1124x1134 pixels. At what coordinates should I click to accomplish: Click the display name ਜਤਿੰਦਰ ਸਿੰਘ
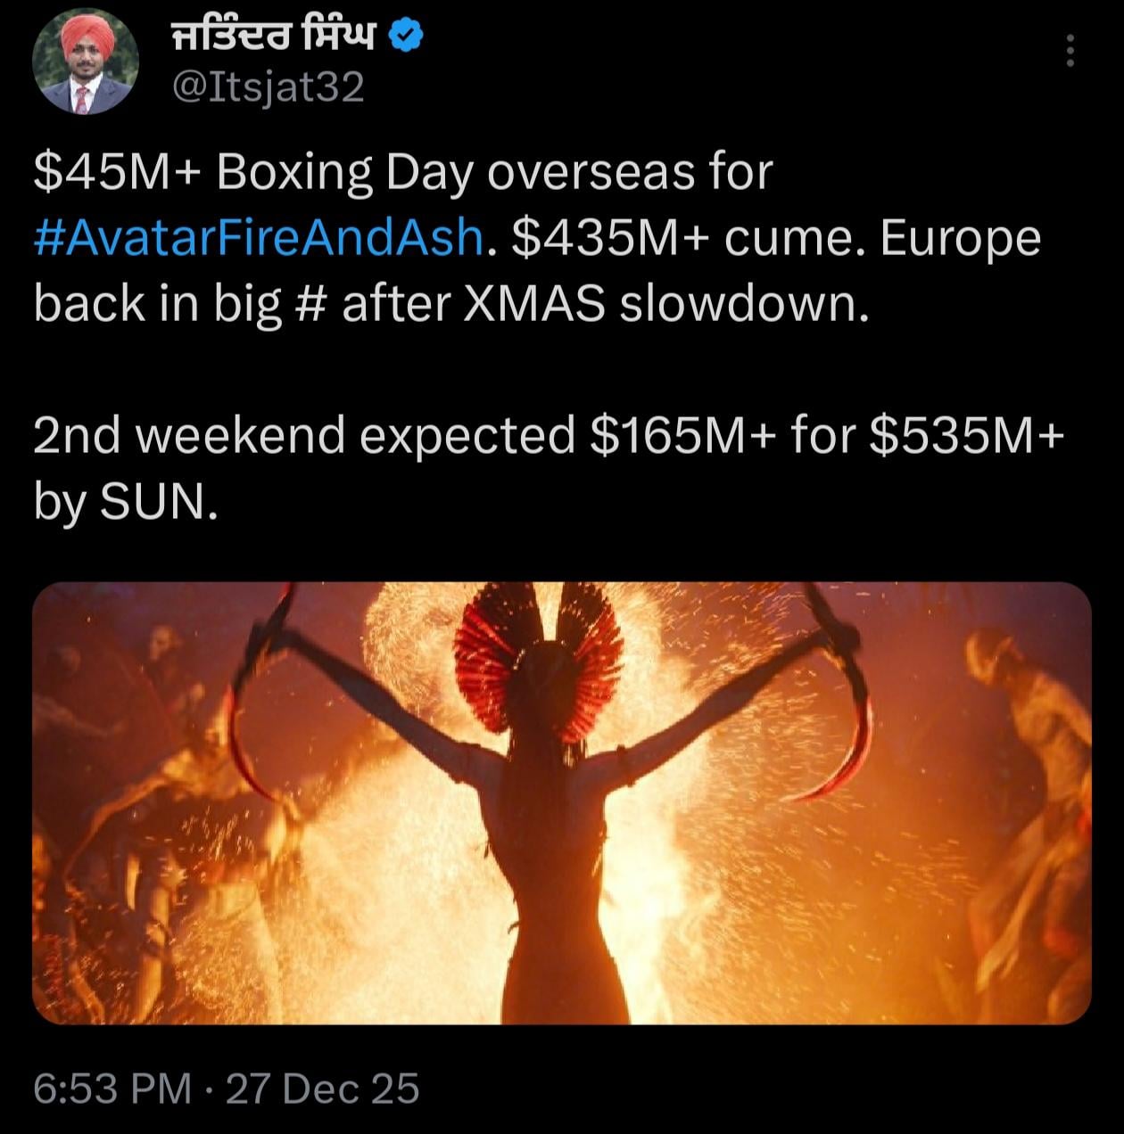pyautogui.click(x=275, y=37)
